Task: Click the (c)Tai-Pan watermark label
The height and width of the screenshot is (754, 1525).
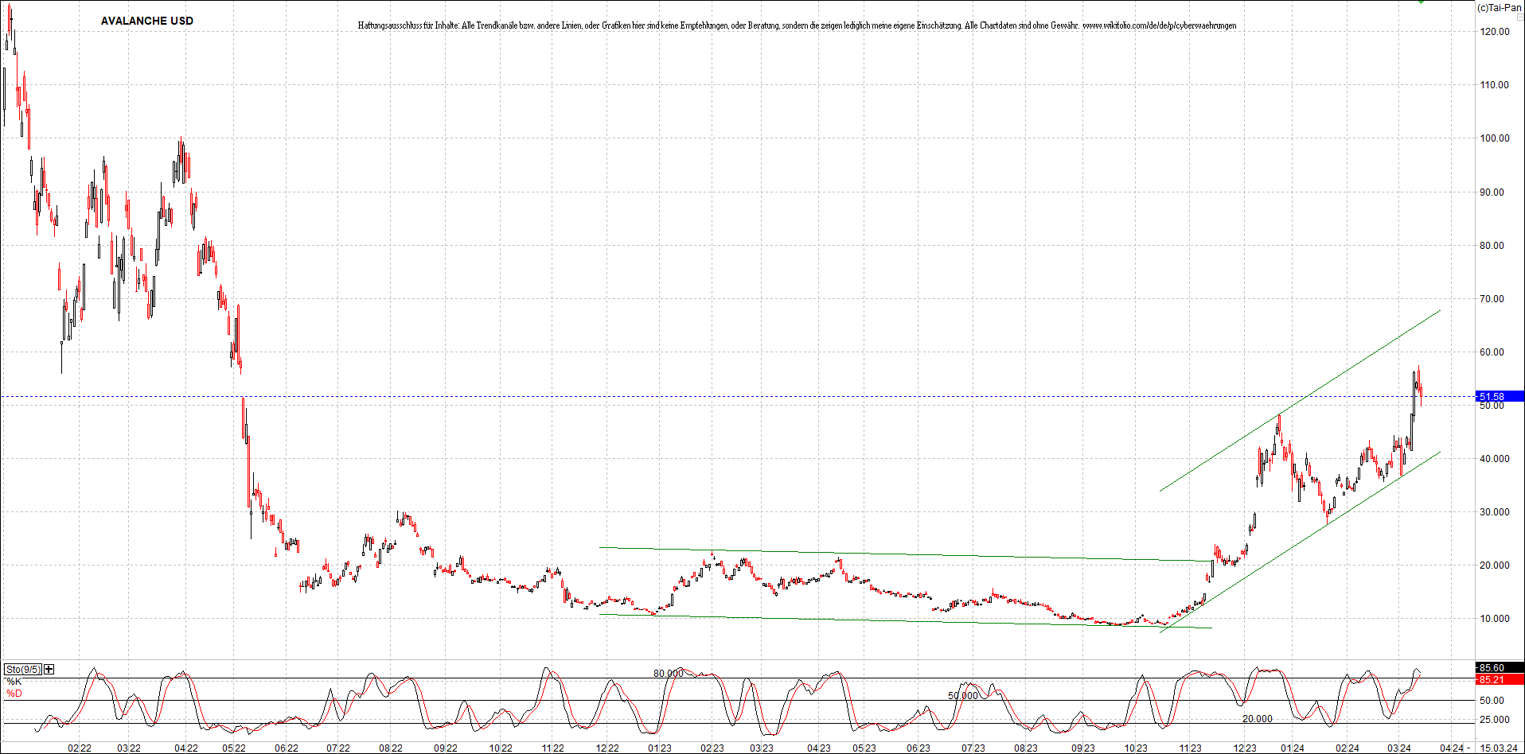Action: click(1498, 6)
